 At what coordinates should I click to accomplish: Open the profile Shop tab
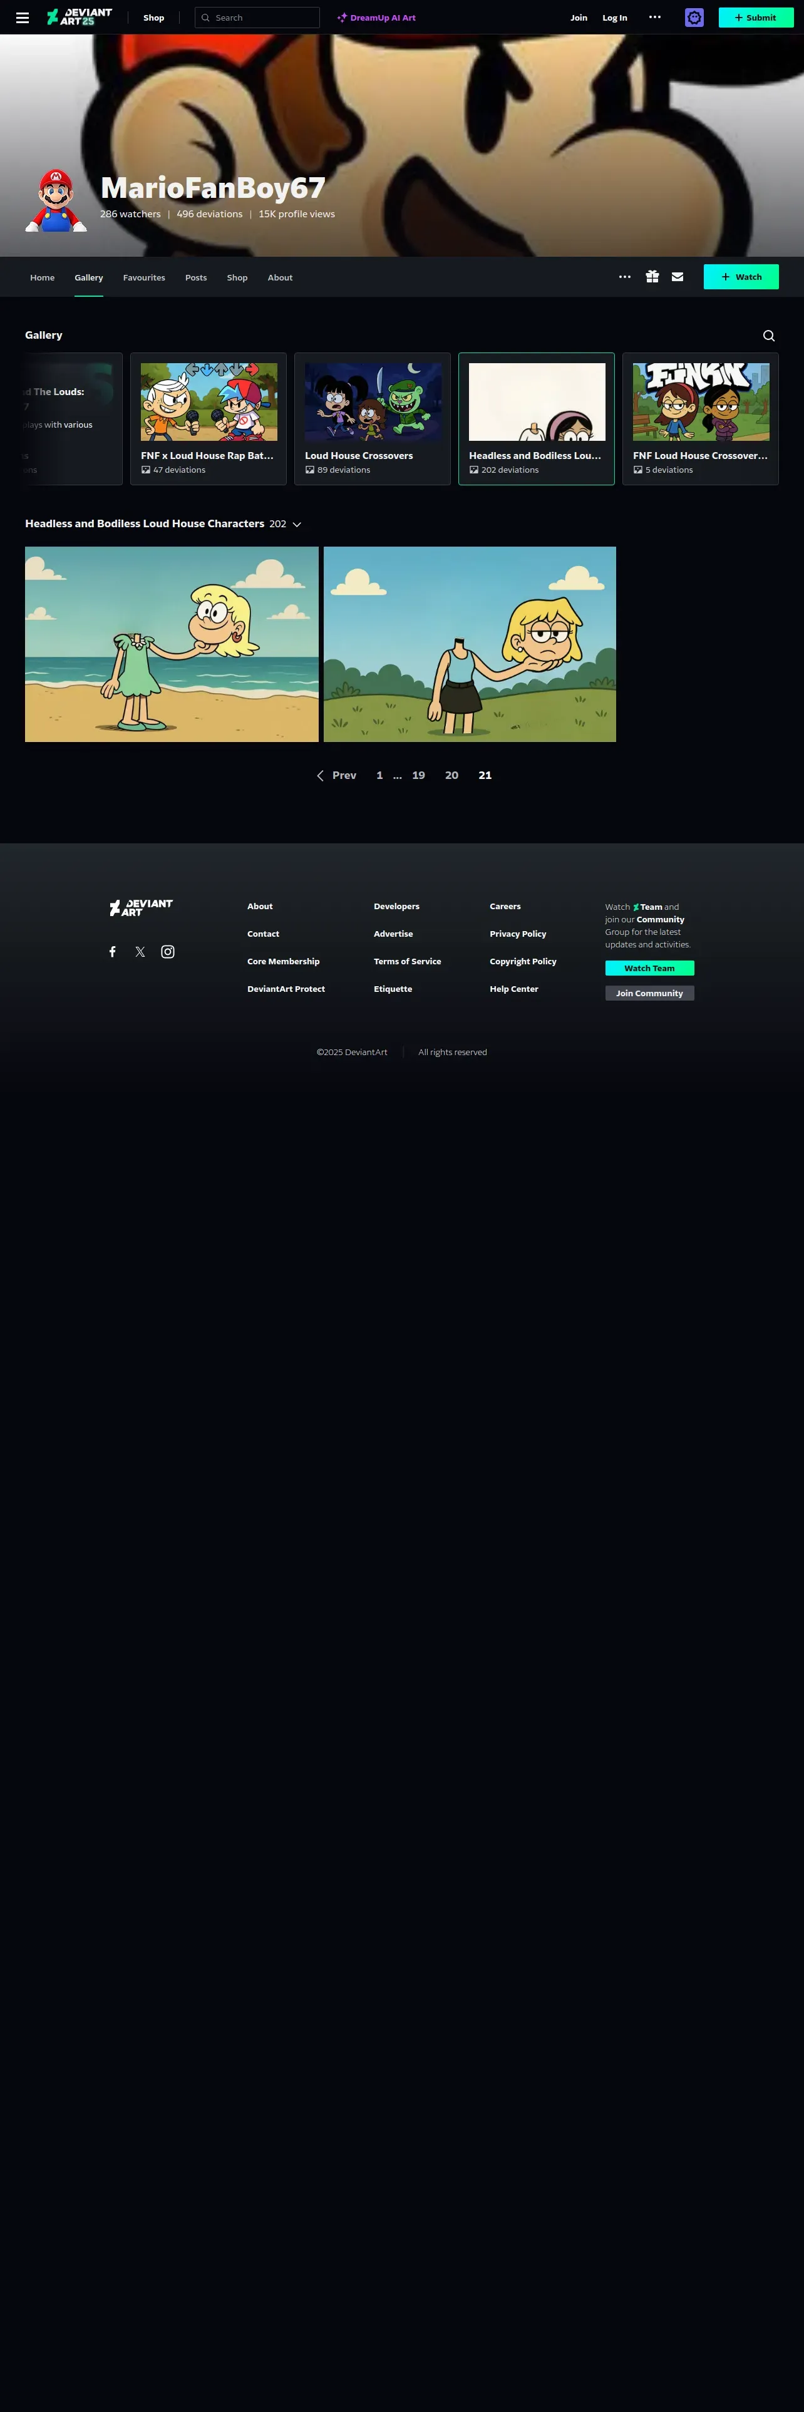pyautogui.click(x=237, y=278)
